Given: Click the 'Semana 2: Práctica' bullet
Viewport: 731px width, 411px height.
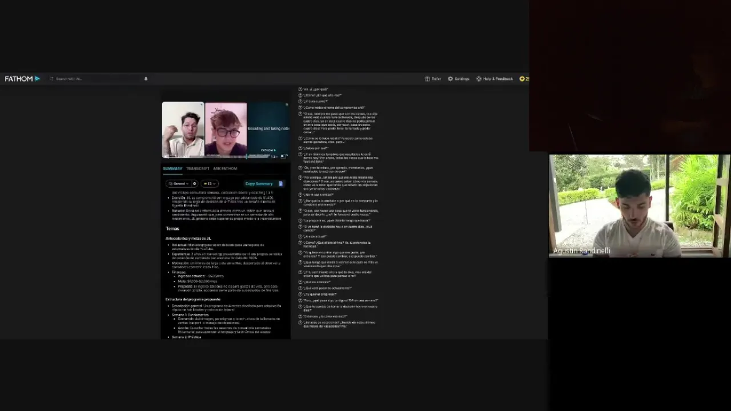Looking at the screenshot, I should point(186,337).
